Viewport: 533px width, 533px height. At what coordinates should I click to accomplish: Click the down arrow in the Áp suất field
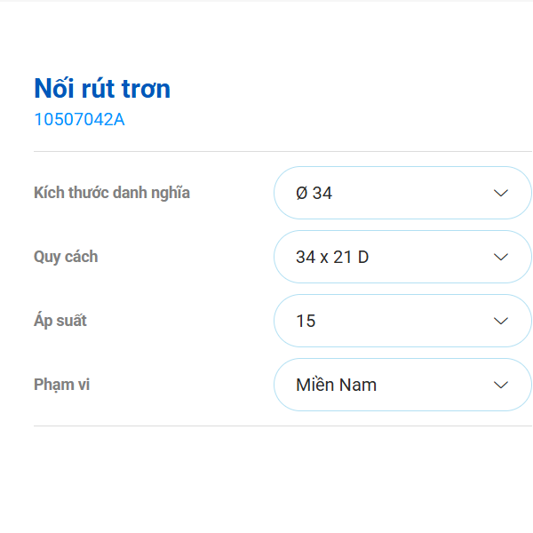(501, 321)
